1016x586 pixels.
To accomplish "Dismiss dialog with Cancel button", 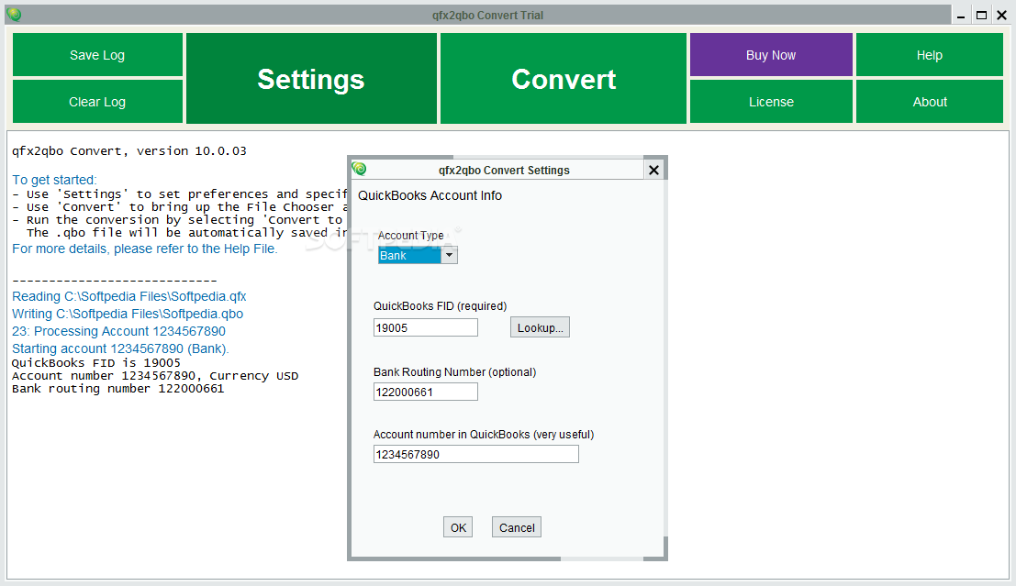I will tap(517, 527).
